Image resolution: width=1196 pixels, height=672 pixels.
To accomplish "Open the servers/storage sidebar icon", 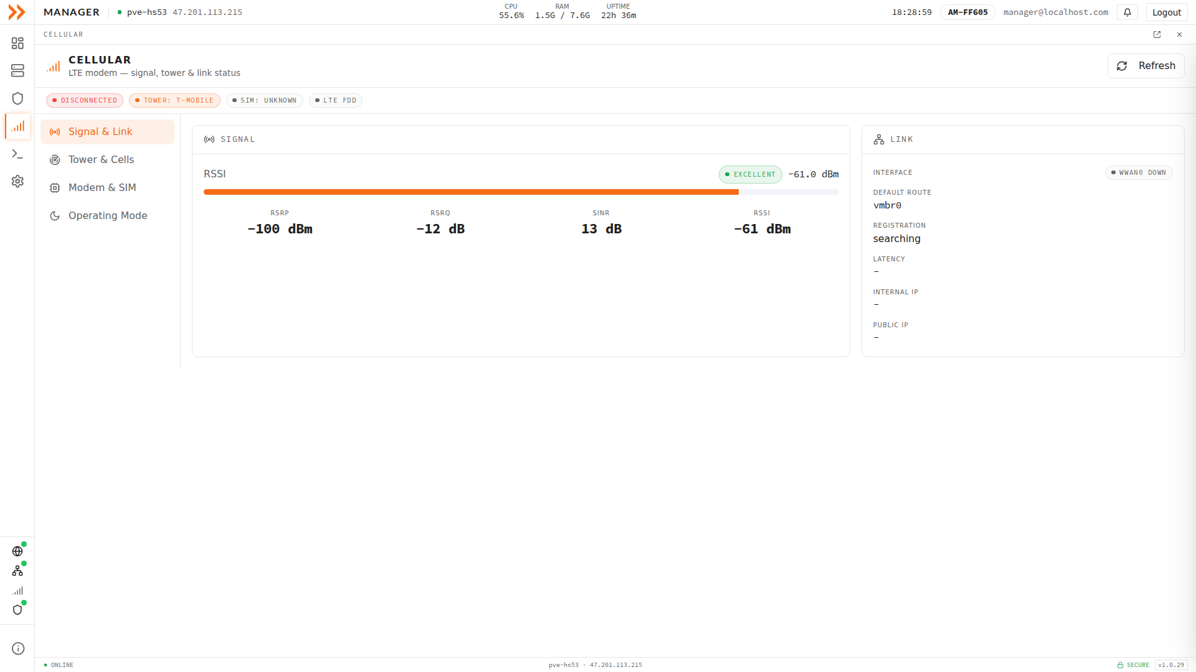I will [17, 71].
